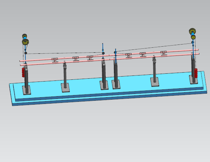Pick the large yellow pulley wheel atop the right mast

point(193,31)
